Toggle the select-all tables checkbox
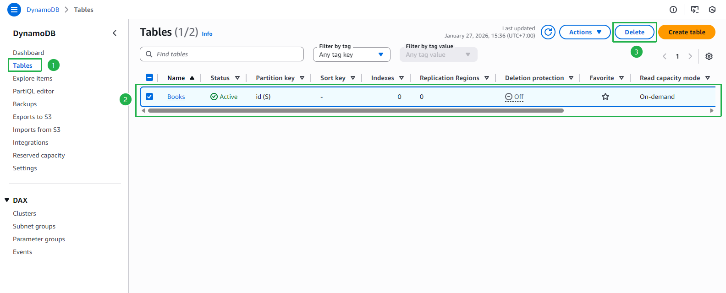 pyautogui.click(x=149, y=78)
